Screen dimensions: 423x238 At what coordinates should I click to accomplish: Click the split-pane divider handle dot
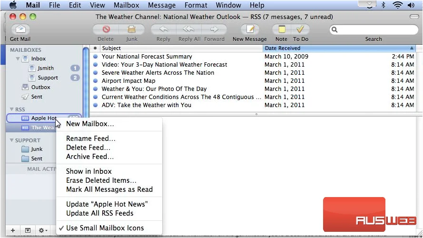point(256,114)
